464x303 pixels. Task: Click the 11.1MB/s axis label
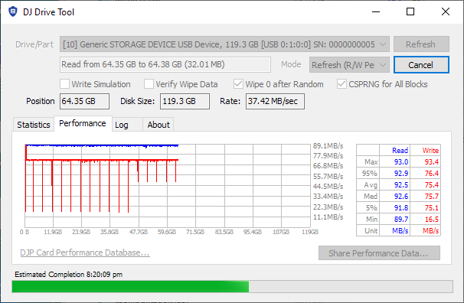(x=328, y=217)
